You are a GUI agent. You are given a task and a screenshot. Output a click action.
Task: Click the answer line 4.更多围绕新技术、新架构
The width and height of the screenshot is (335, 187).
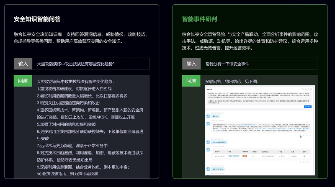tap(90, 113)
